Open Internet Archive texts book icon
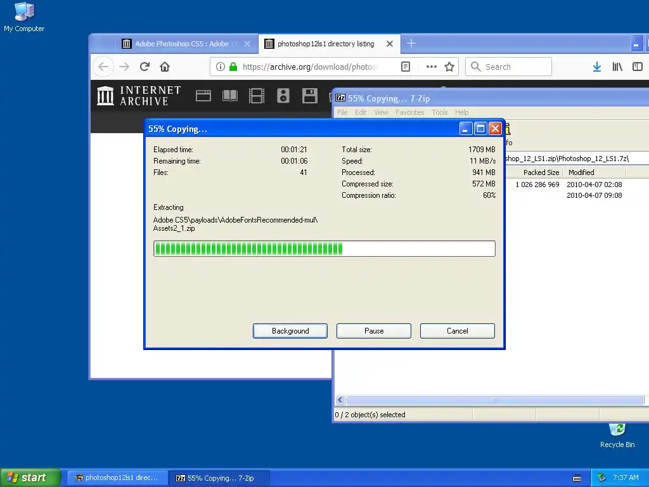 229,96
